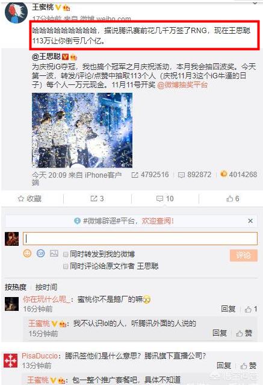Check 同时评论给原文作者 王思聪 option
Viewport: 263px width, 385px height.
click(x=66, y=266)
